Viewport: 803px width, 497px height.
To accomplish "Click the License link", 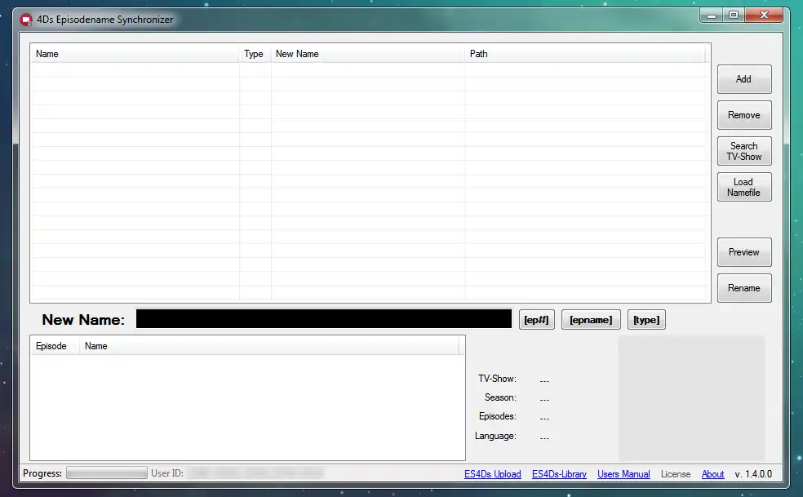I will click(675, 474).
